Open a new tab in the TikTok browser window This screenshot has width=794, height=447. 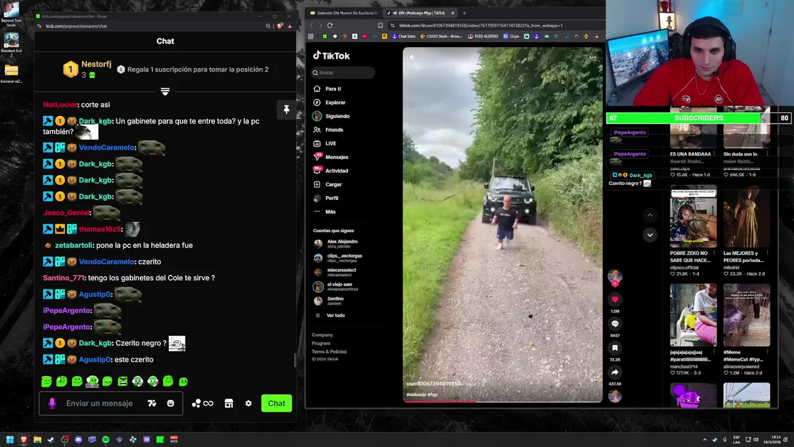pyautogui.click(x=464, y=12)
